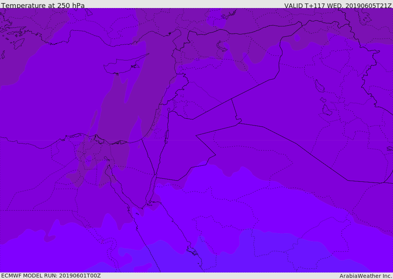Click the 'VALID T+117 WED. 20190605T21Z' label
Image resolution: width=393 pixels, height=279 pixels.
338,5
